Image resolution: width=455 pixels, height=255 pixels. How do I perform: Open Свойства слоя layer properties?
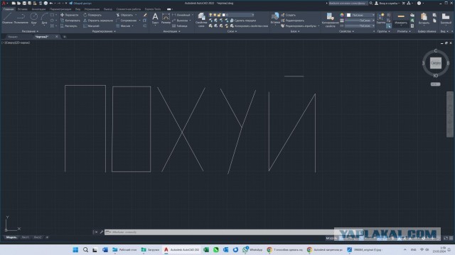[x=201, y=20]
